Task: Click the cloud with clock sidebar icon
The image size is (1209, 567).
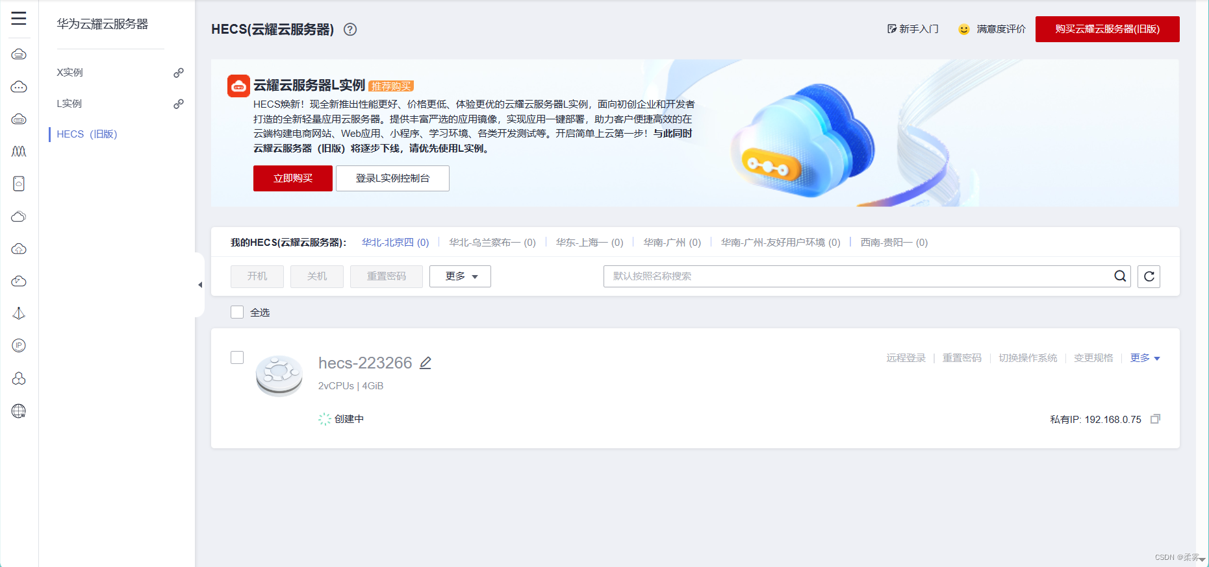Action: 19,281
